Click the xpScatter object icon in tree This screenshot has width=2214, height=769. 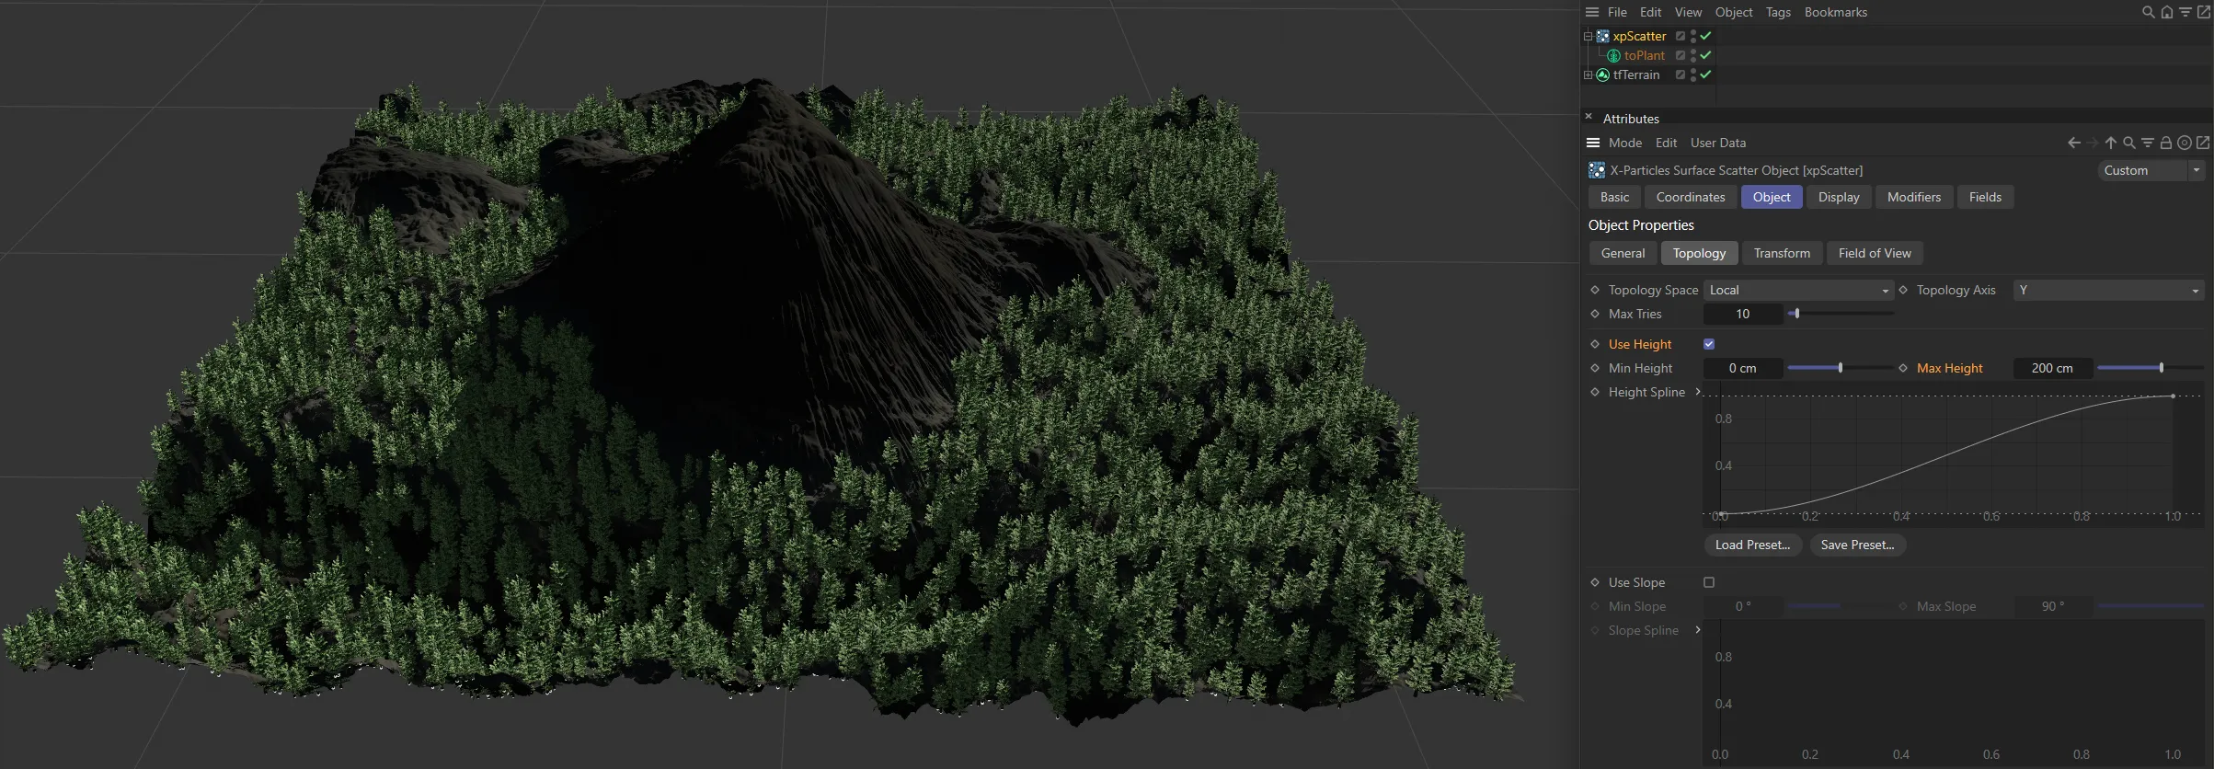[1602, 36]
